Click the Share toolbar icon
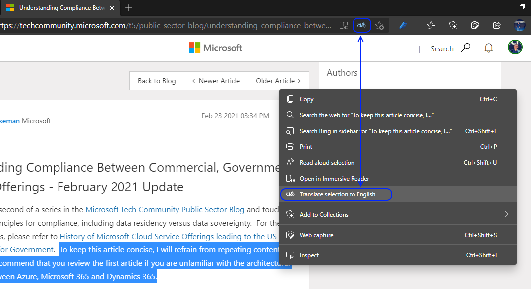The width and height of the screenshot is (531, 289). pos(497,25)
